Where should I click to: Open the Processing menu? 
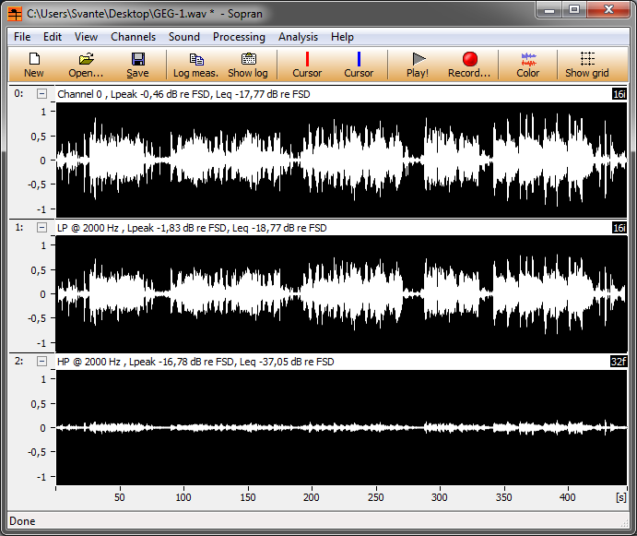point(239,37)
